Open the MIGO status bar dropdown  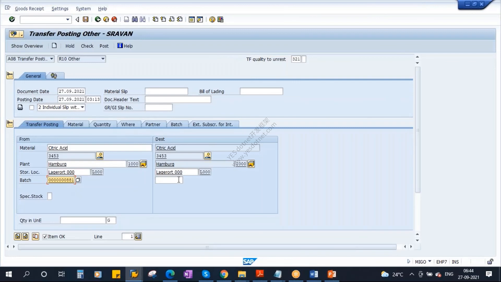430,261
